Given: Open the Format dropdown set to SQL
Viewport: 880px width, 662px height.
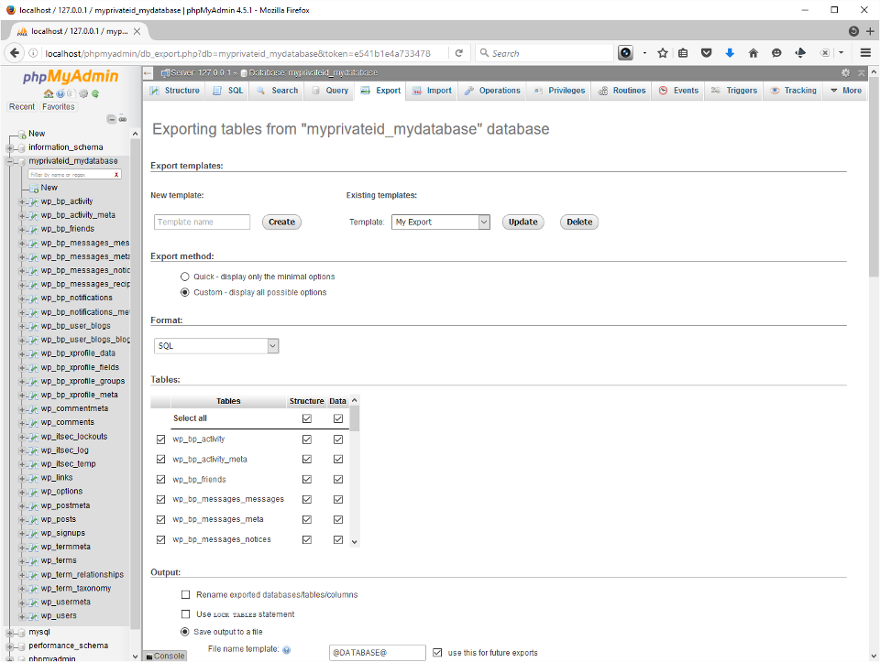Looking at the screenshot, I should [216, 346].
